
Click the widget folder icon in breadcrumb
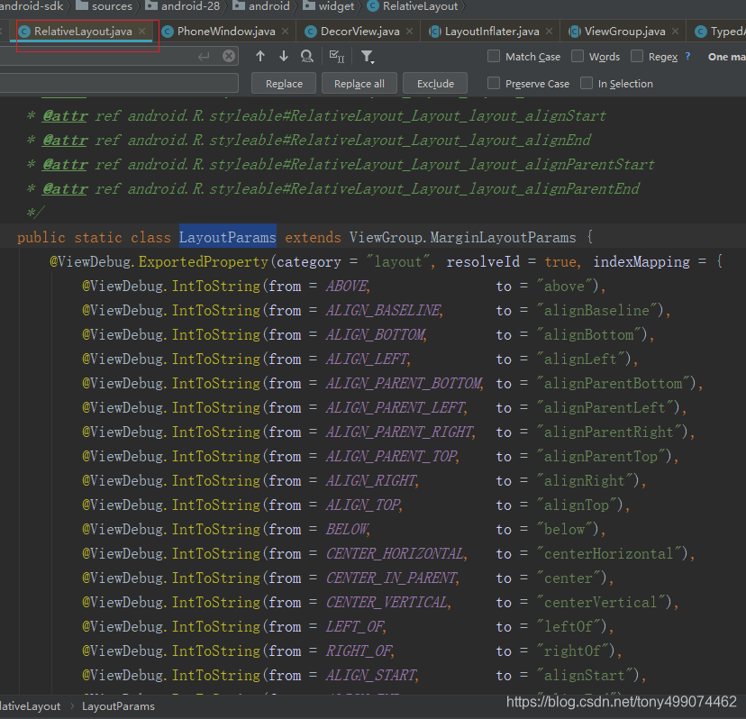pos(309,5)
